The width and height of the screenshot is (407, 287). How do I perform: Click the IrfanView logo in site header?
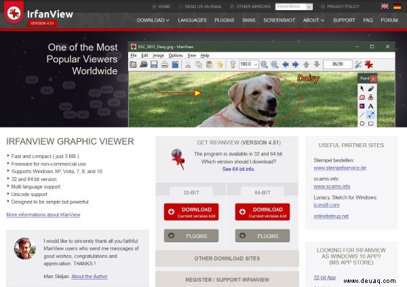click(39, 14)
